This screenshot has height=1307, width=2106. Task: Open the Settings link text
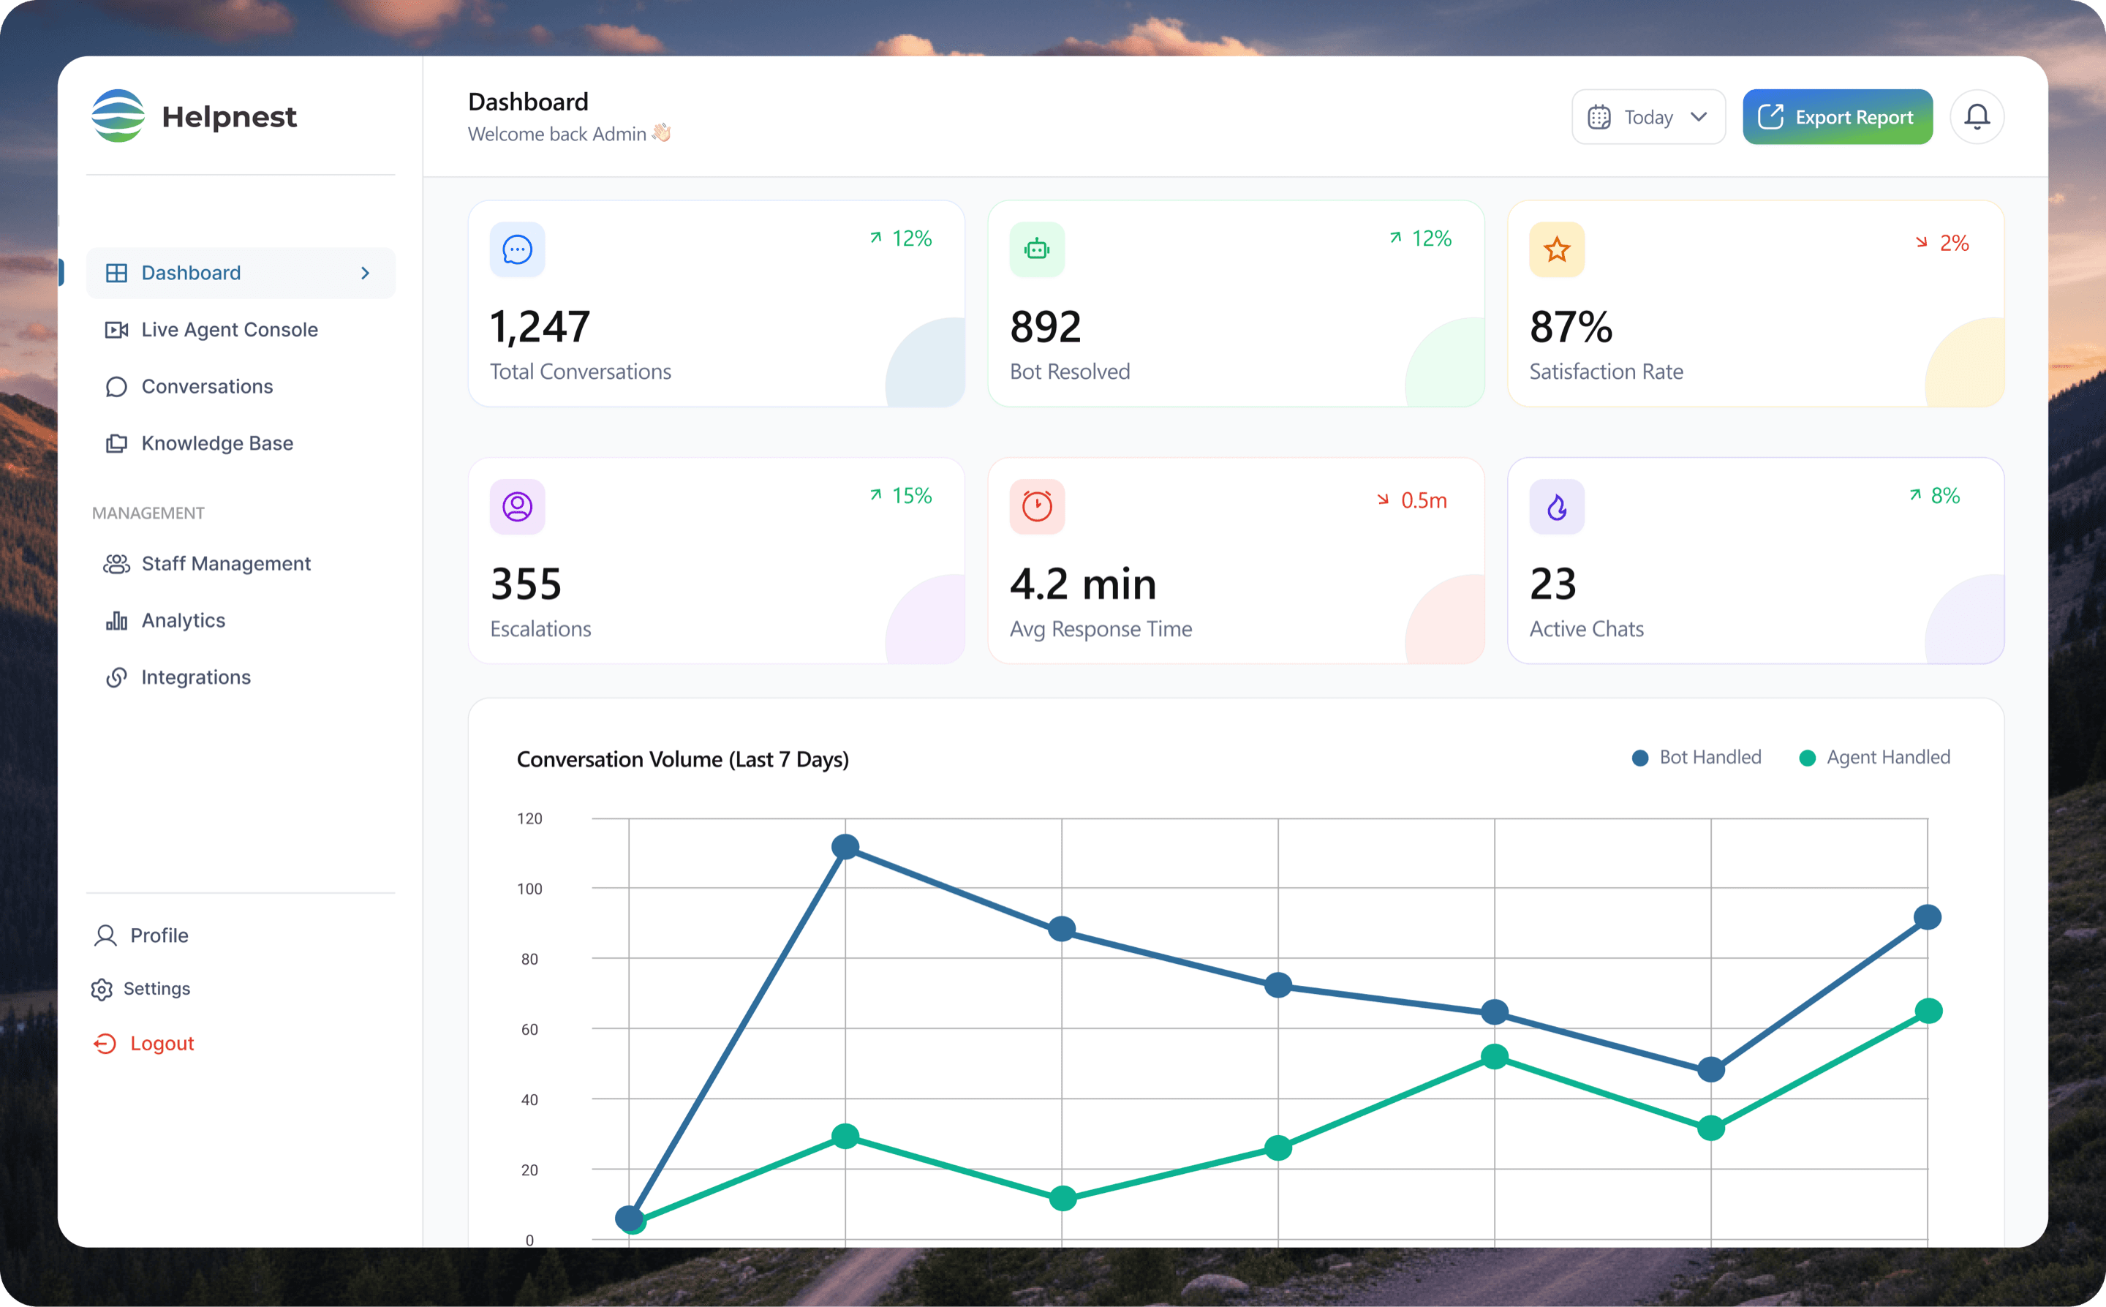click(156, 989)
